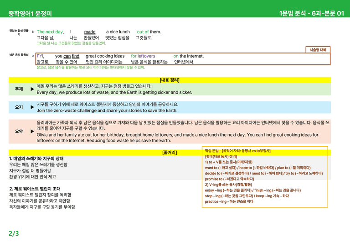Click Korean line 매일 우리는 많은 쓰레기를 생산하고

[94, 86]
